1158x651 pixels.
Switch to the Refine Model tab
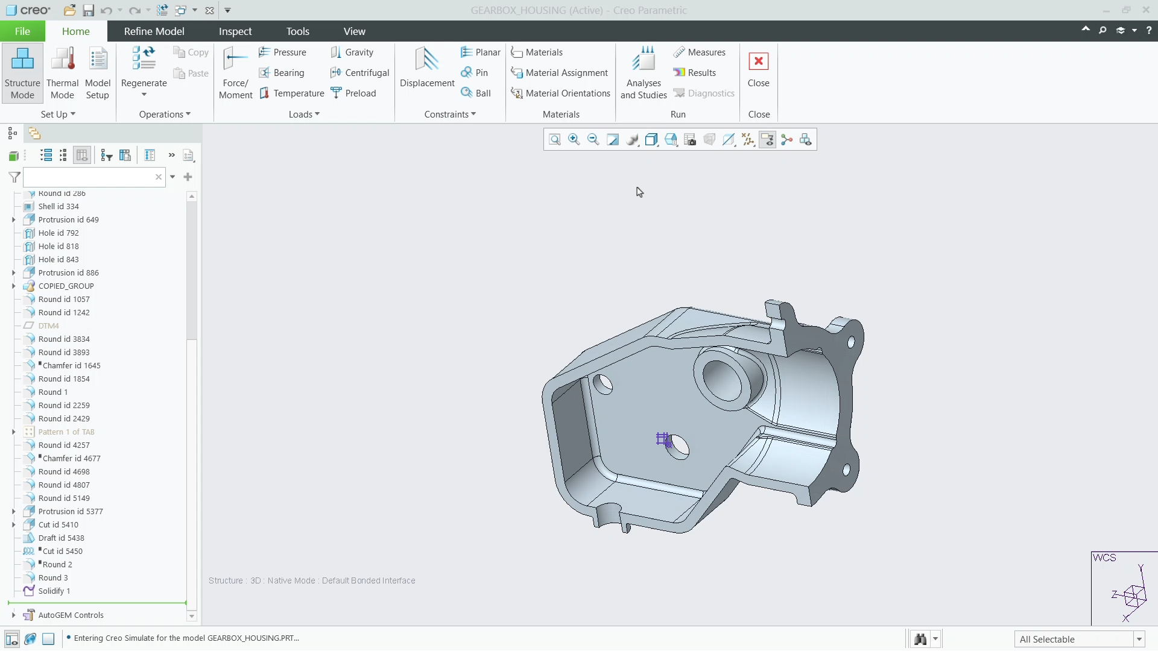pyautogui.click(x=154, y=31)
